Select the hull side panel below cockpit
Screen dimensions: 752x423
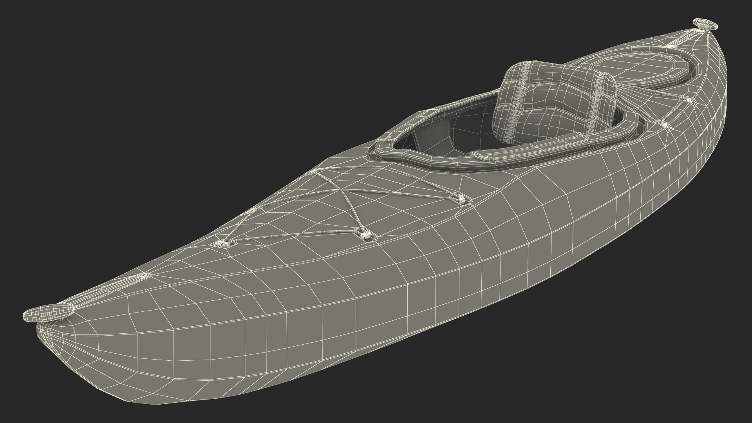pos(548,219)
